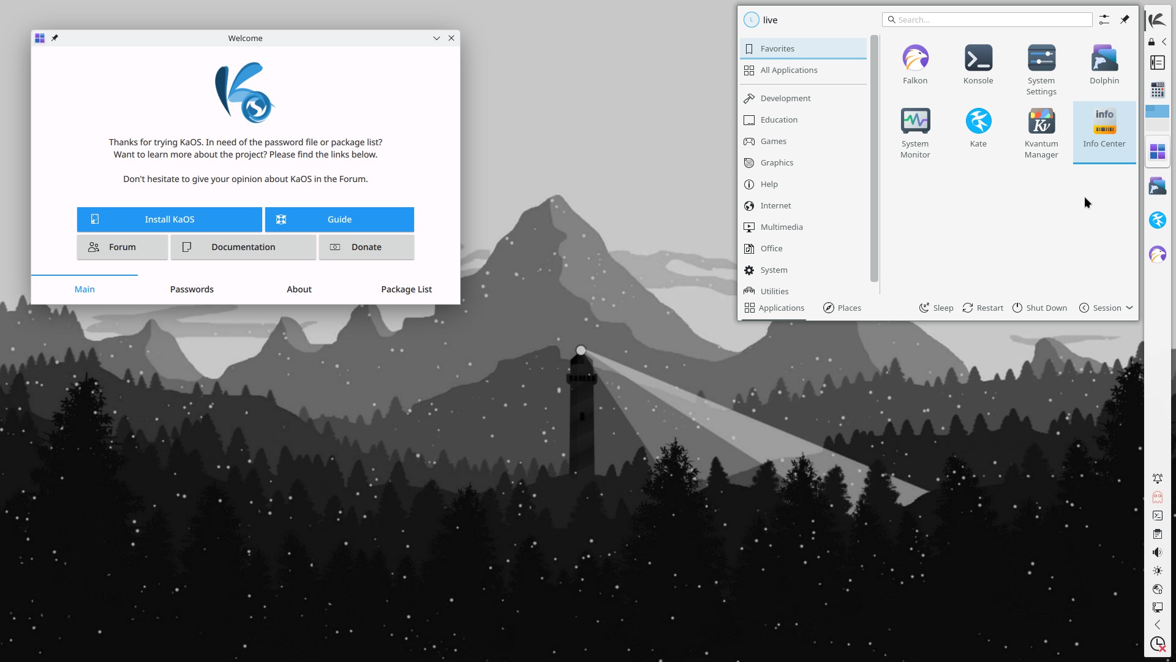This screenshot has height=662, width=1176.
Task: Open the System Settings favorite
Action: coord(1041,69)
